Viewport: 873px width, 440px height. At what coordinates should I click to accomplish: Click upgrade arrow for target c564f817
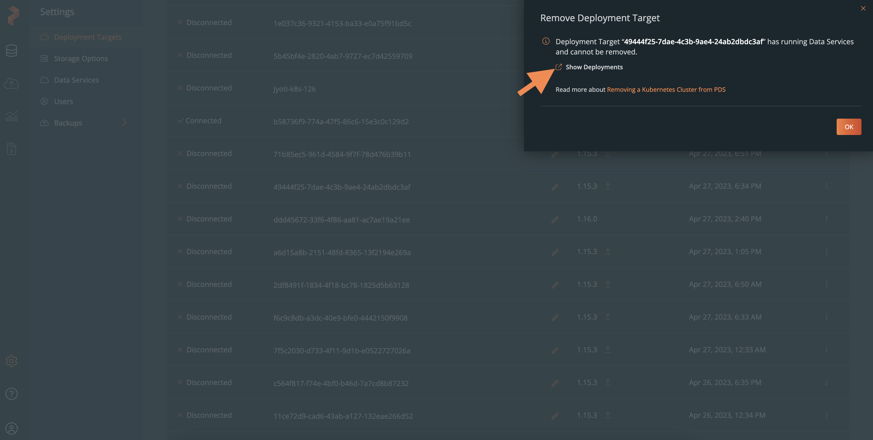[x=608, y=382]
